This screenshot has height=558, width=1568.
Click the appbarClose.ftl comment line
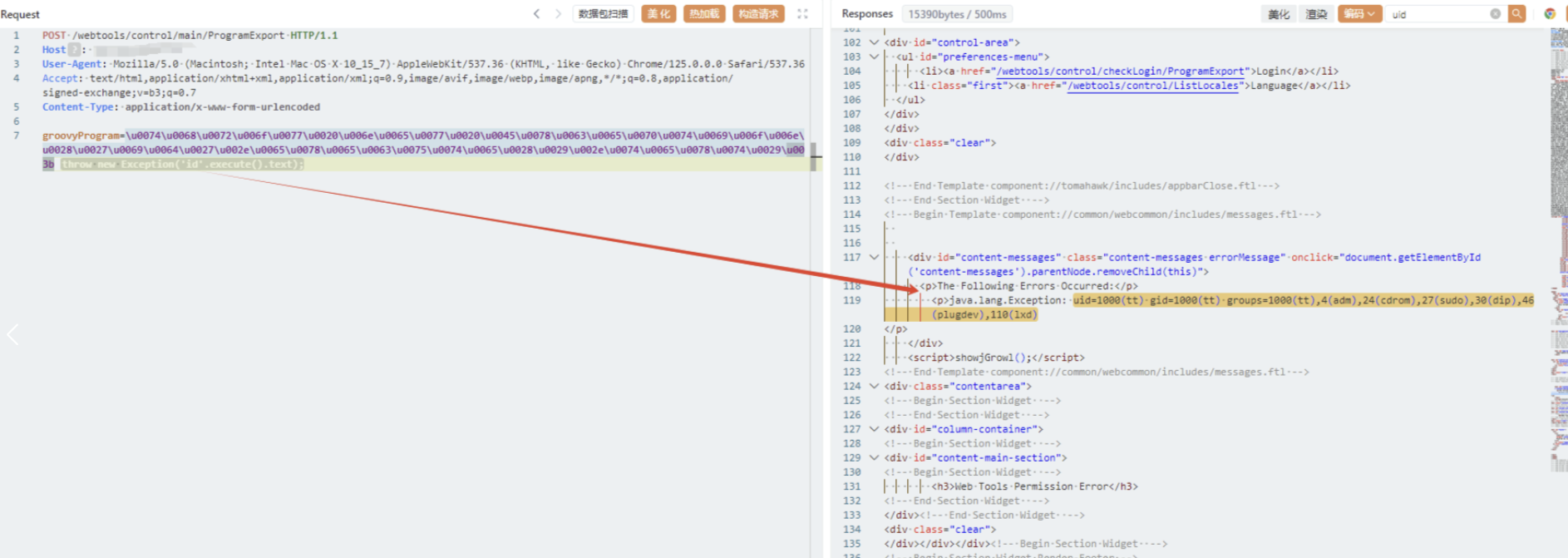pos(1082,185)
